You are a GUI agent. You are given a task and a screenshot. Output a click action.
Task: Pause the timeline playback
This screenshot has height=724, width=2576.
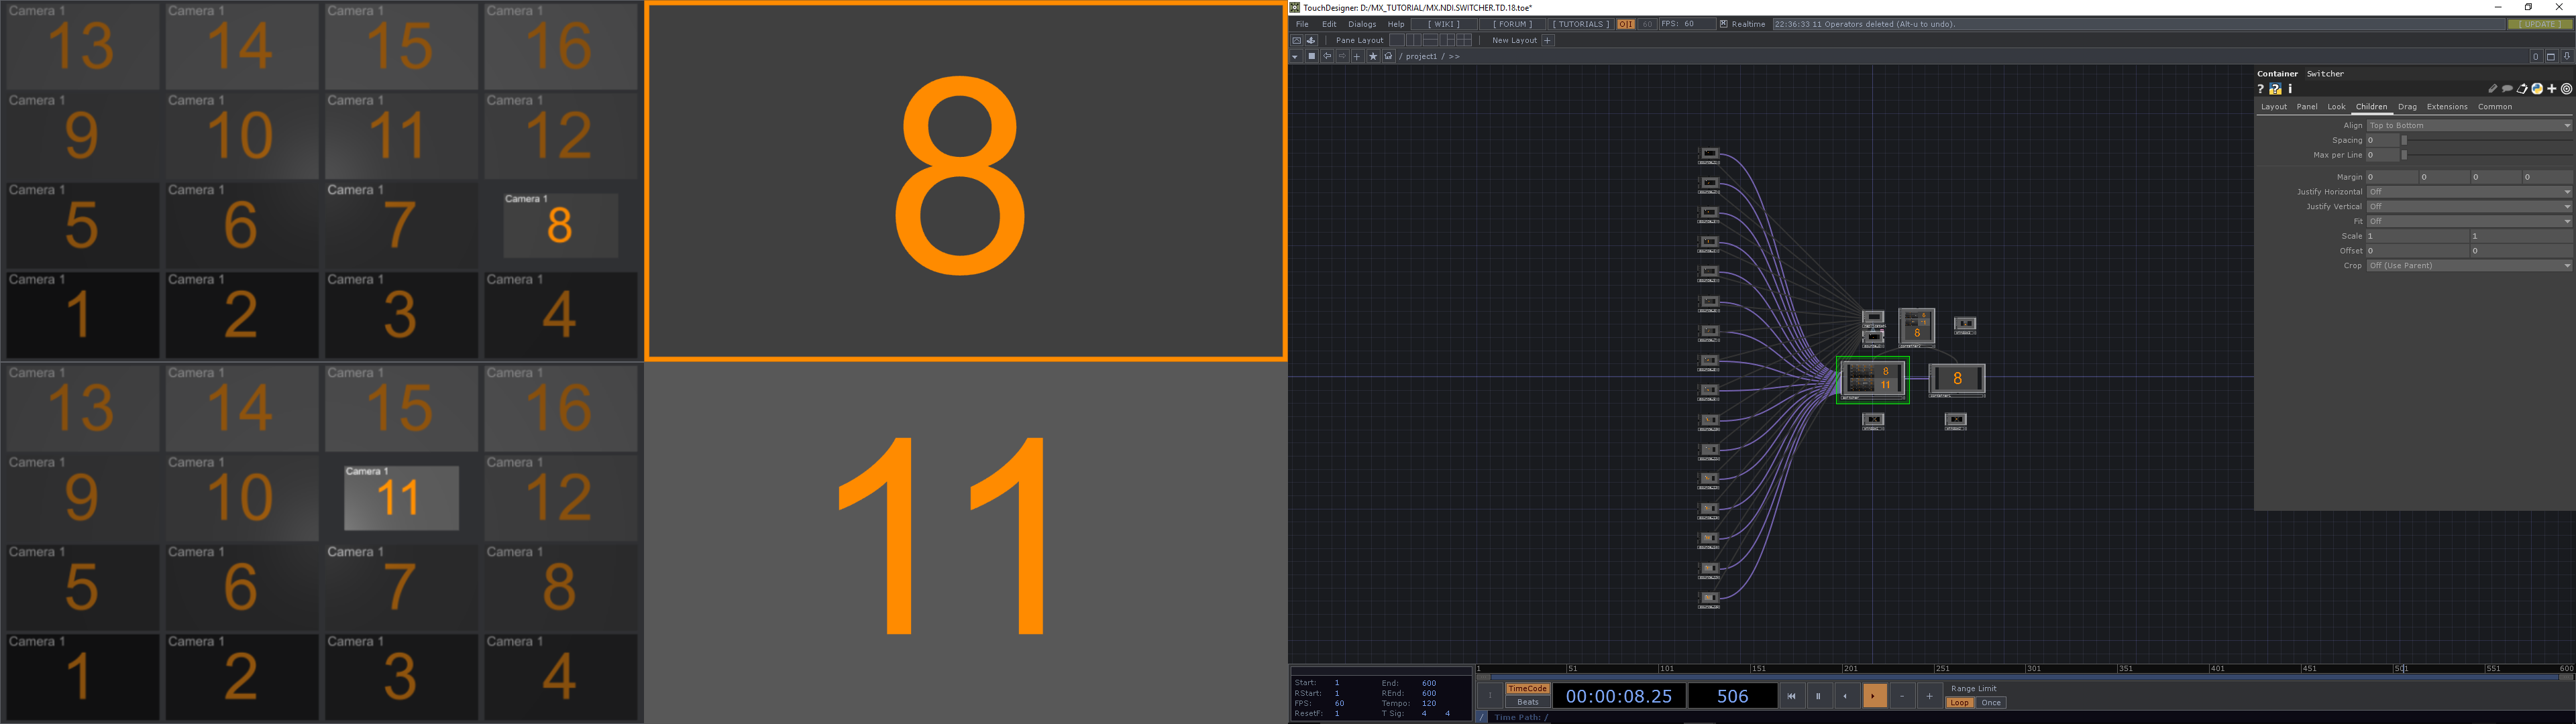tap(1819, 696)
